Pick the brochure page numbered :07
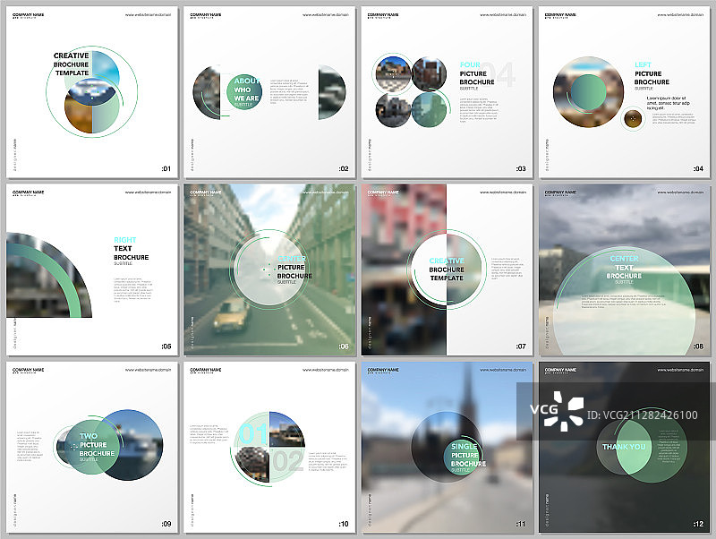The width and height of the screenshot is (716, 539). click(x=447, y=269)
